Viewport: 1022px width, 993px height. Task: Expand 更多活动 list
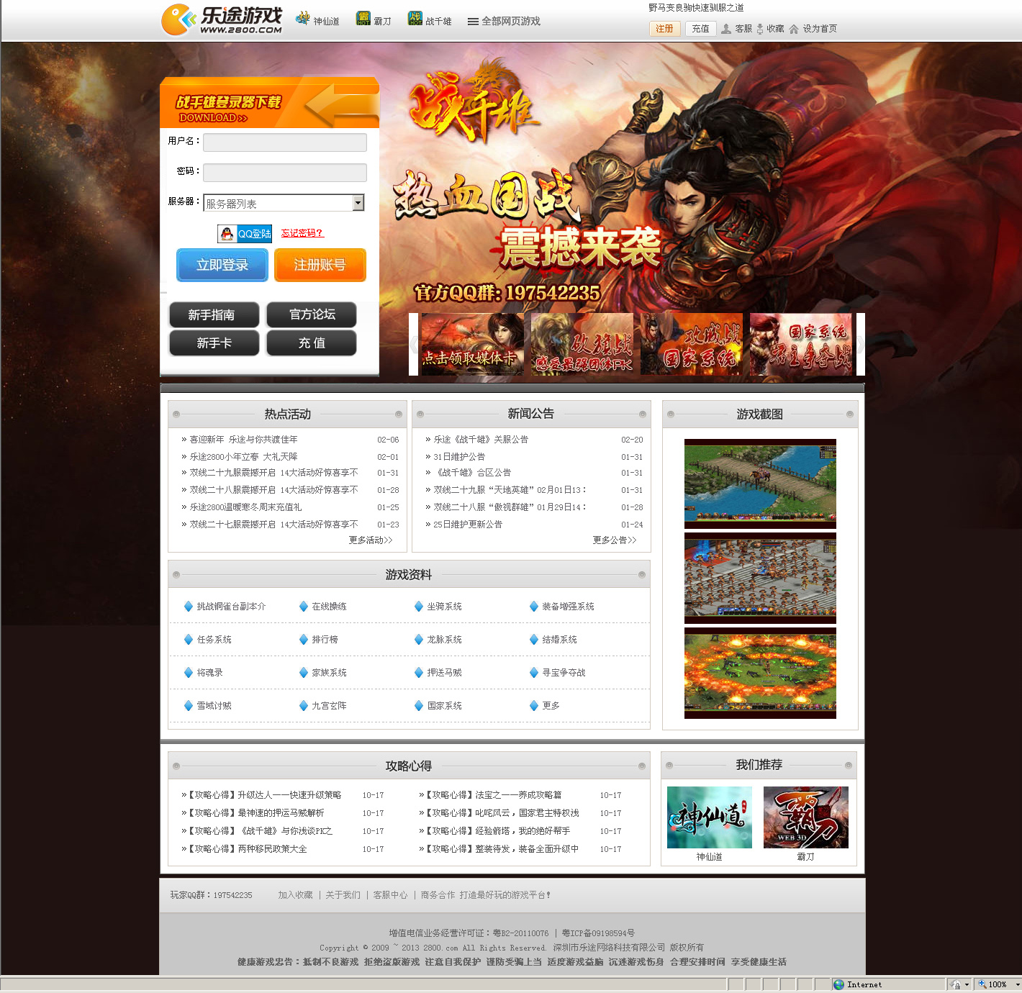[x=371, y=540]
